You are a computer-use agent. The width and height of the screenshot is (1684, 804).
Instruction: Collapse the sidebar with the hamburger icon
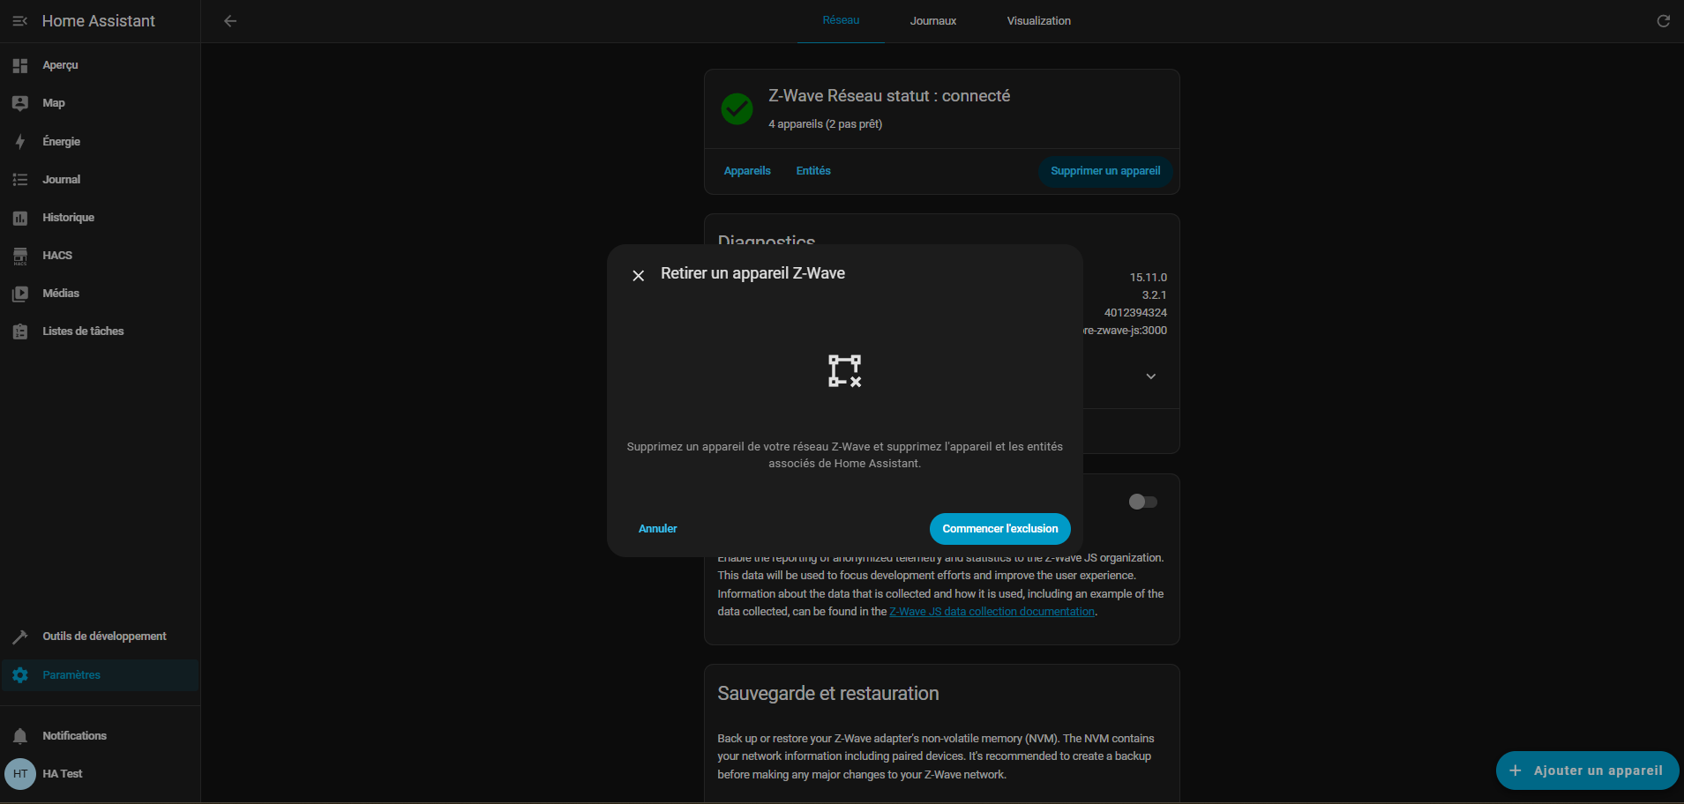(x=19, y=21)
